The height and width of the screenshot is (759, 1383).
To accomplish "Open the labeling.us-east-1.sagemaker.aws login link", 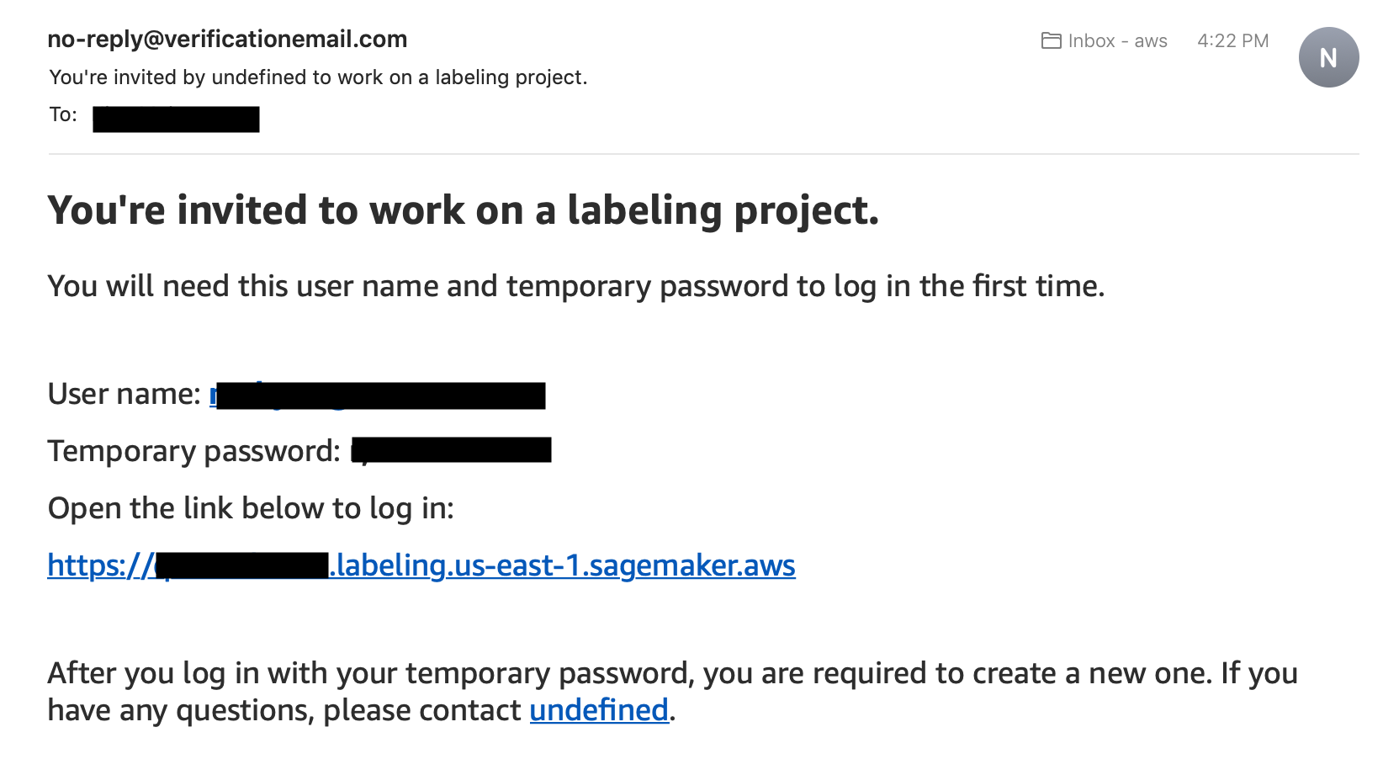I will coord(421,565).
